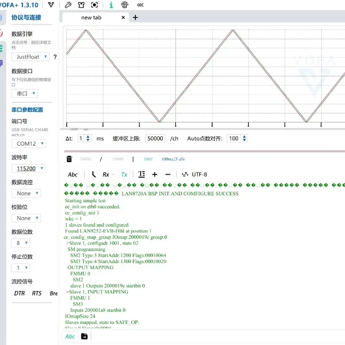The width and height of the screenshot is (345, 345).
Task: Click the red circular icon in left sidebar
Action: (1, 33)
